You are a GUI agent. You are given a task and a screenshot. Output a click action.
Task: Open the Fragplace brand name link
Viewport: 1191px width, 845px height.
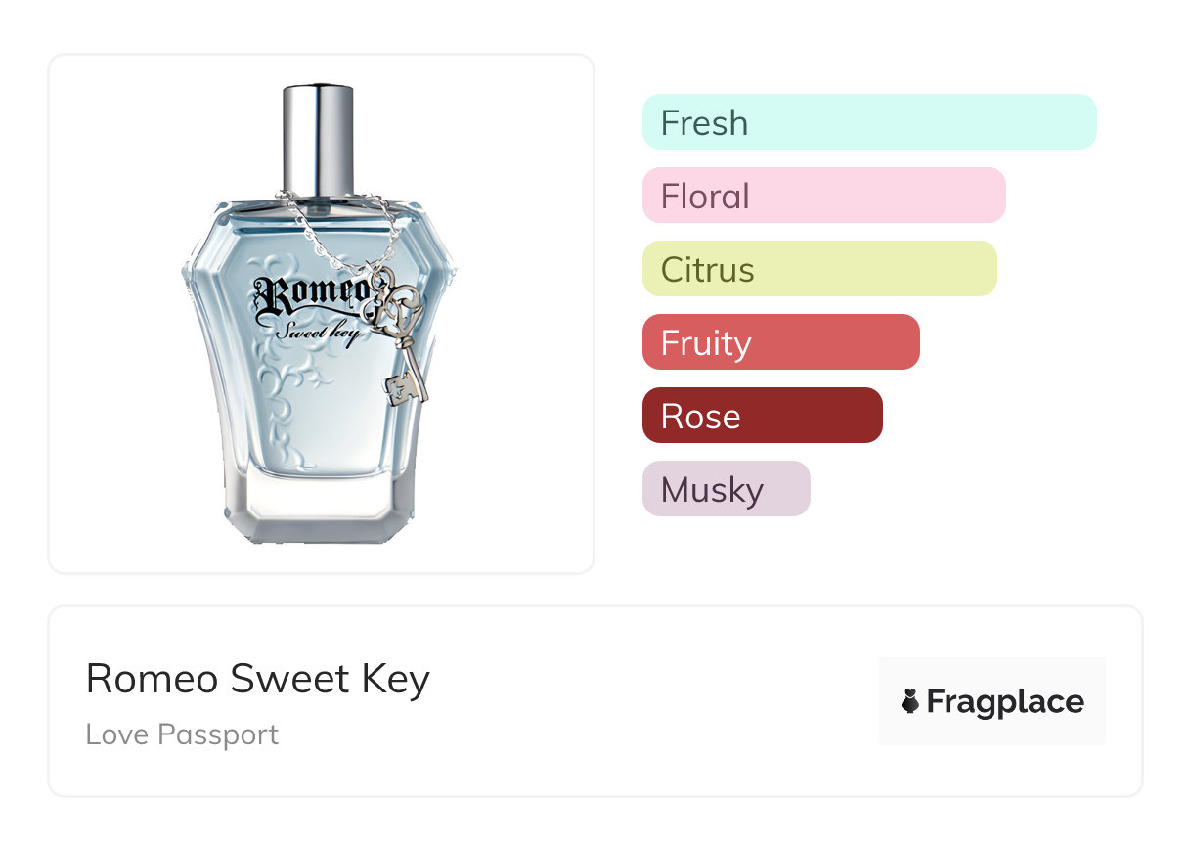(x=1005, y=702)
